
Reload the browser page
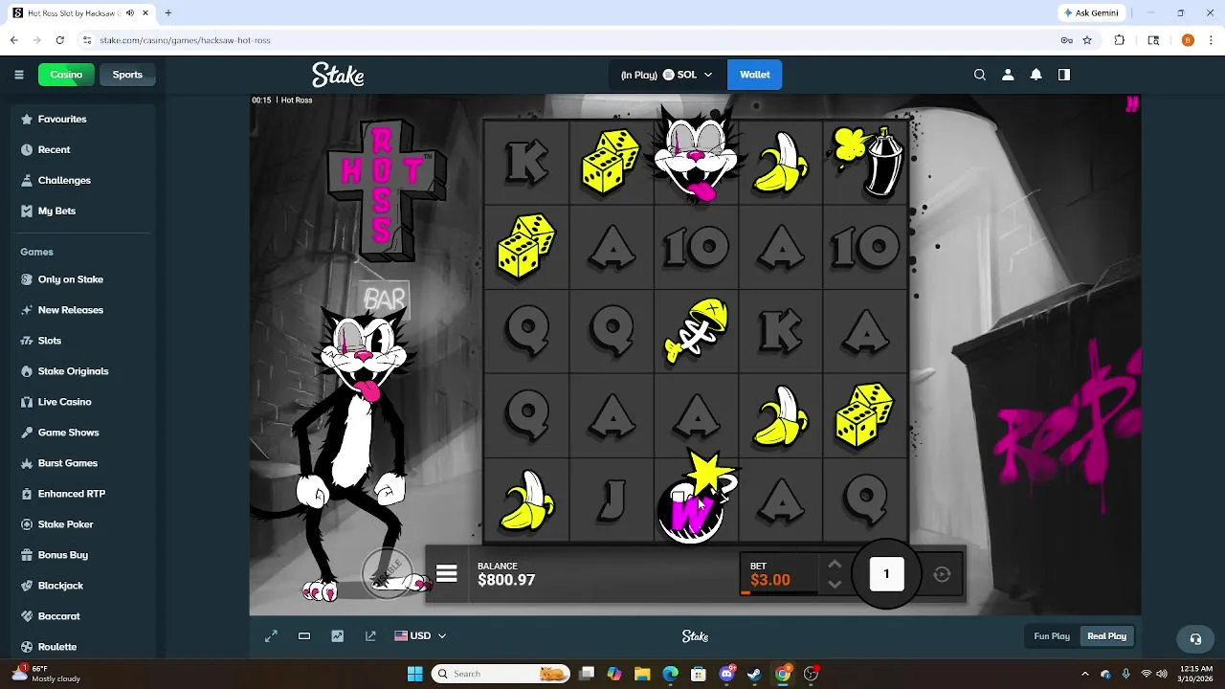coord(59,40)
